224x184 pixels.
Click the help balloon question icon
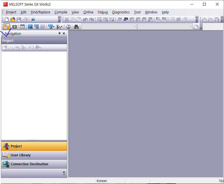68,27
